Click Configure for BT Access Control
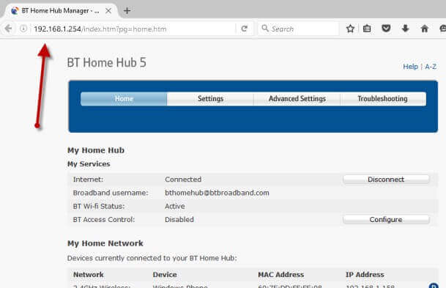446x288 pixels. [386, 219]
